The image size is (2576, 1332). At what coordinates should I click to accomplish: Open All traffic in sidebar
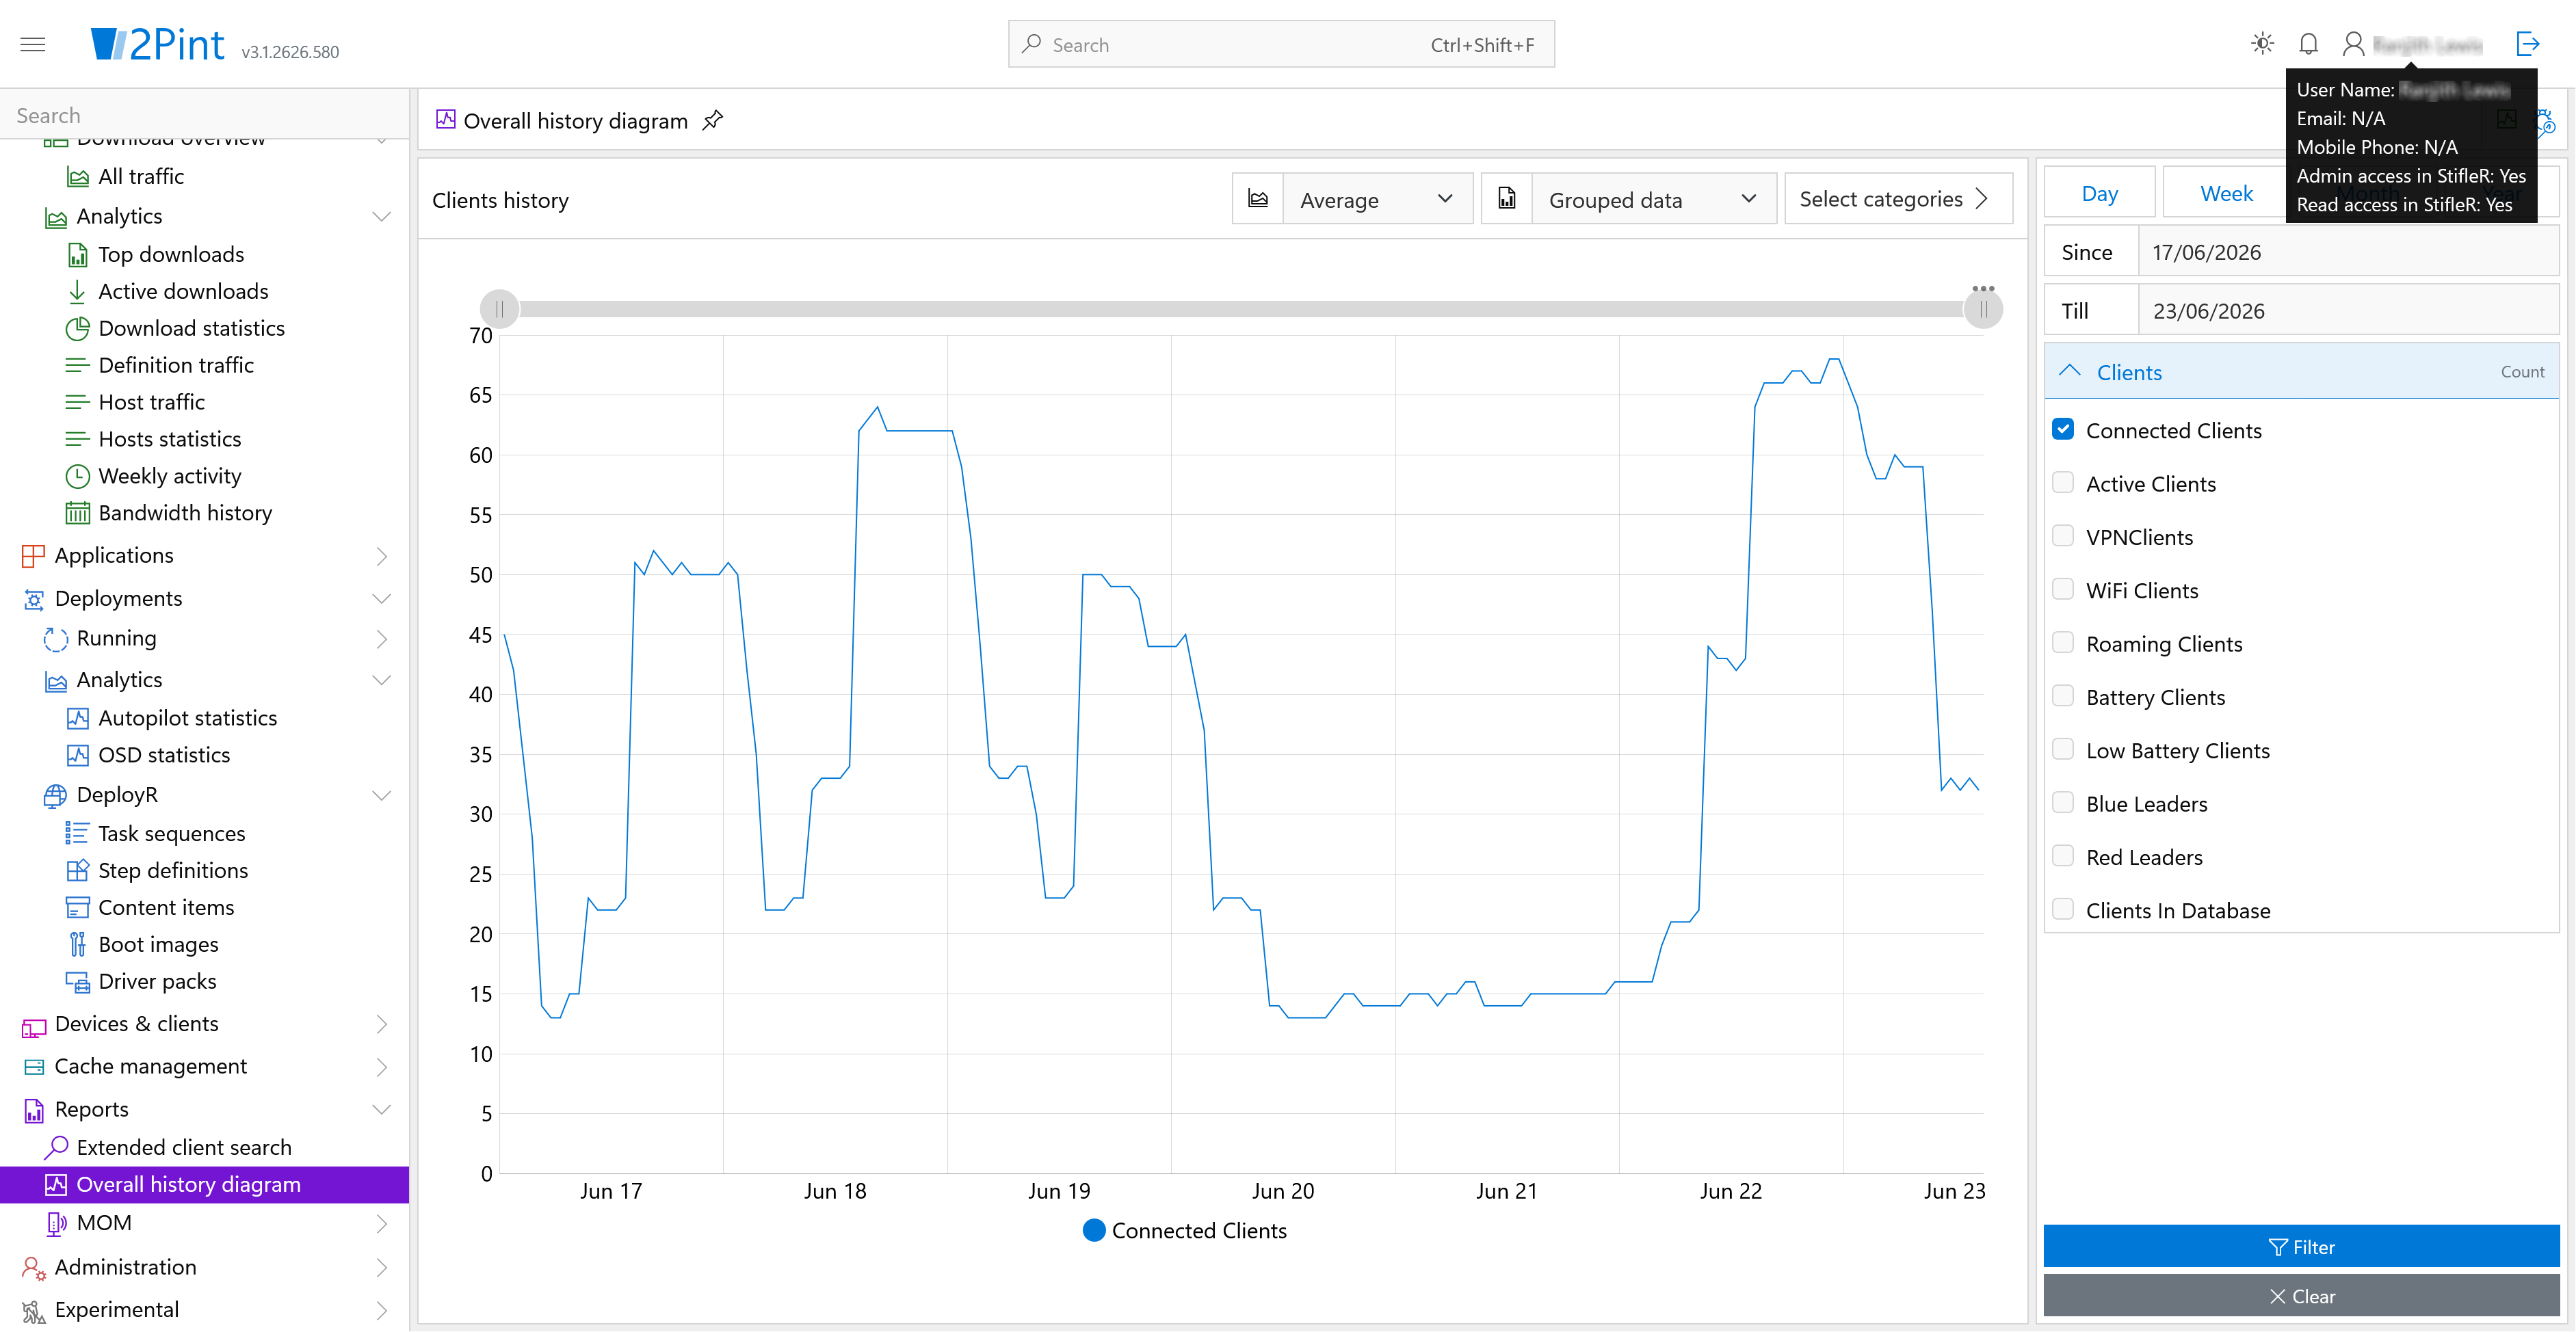[x=141, y=177]
